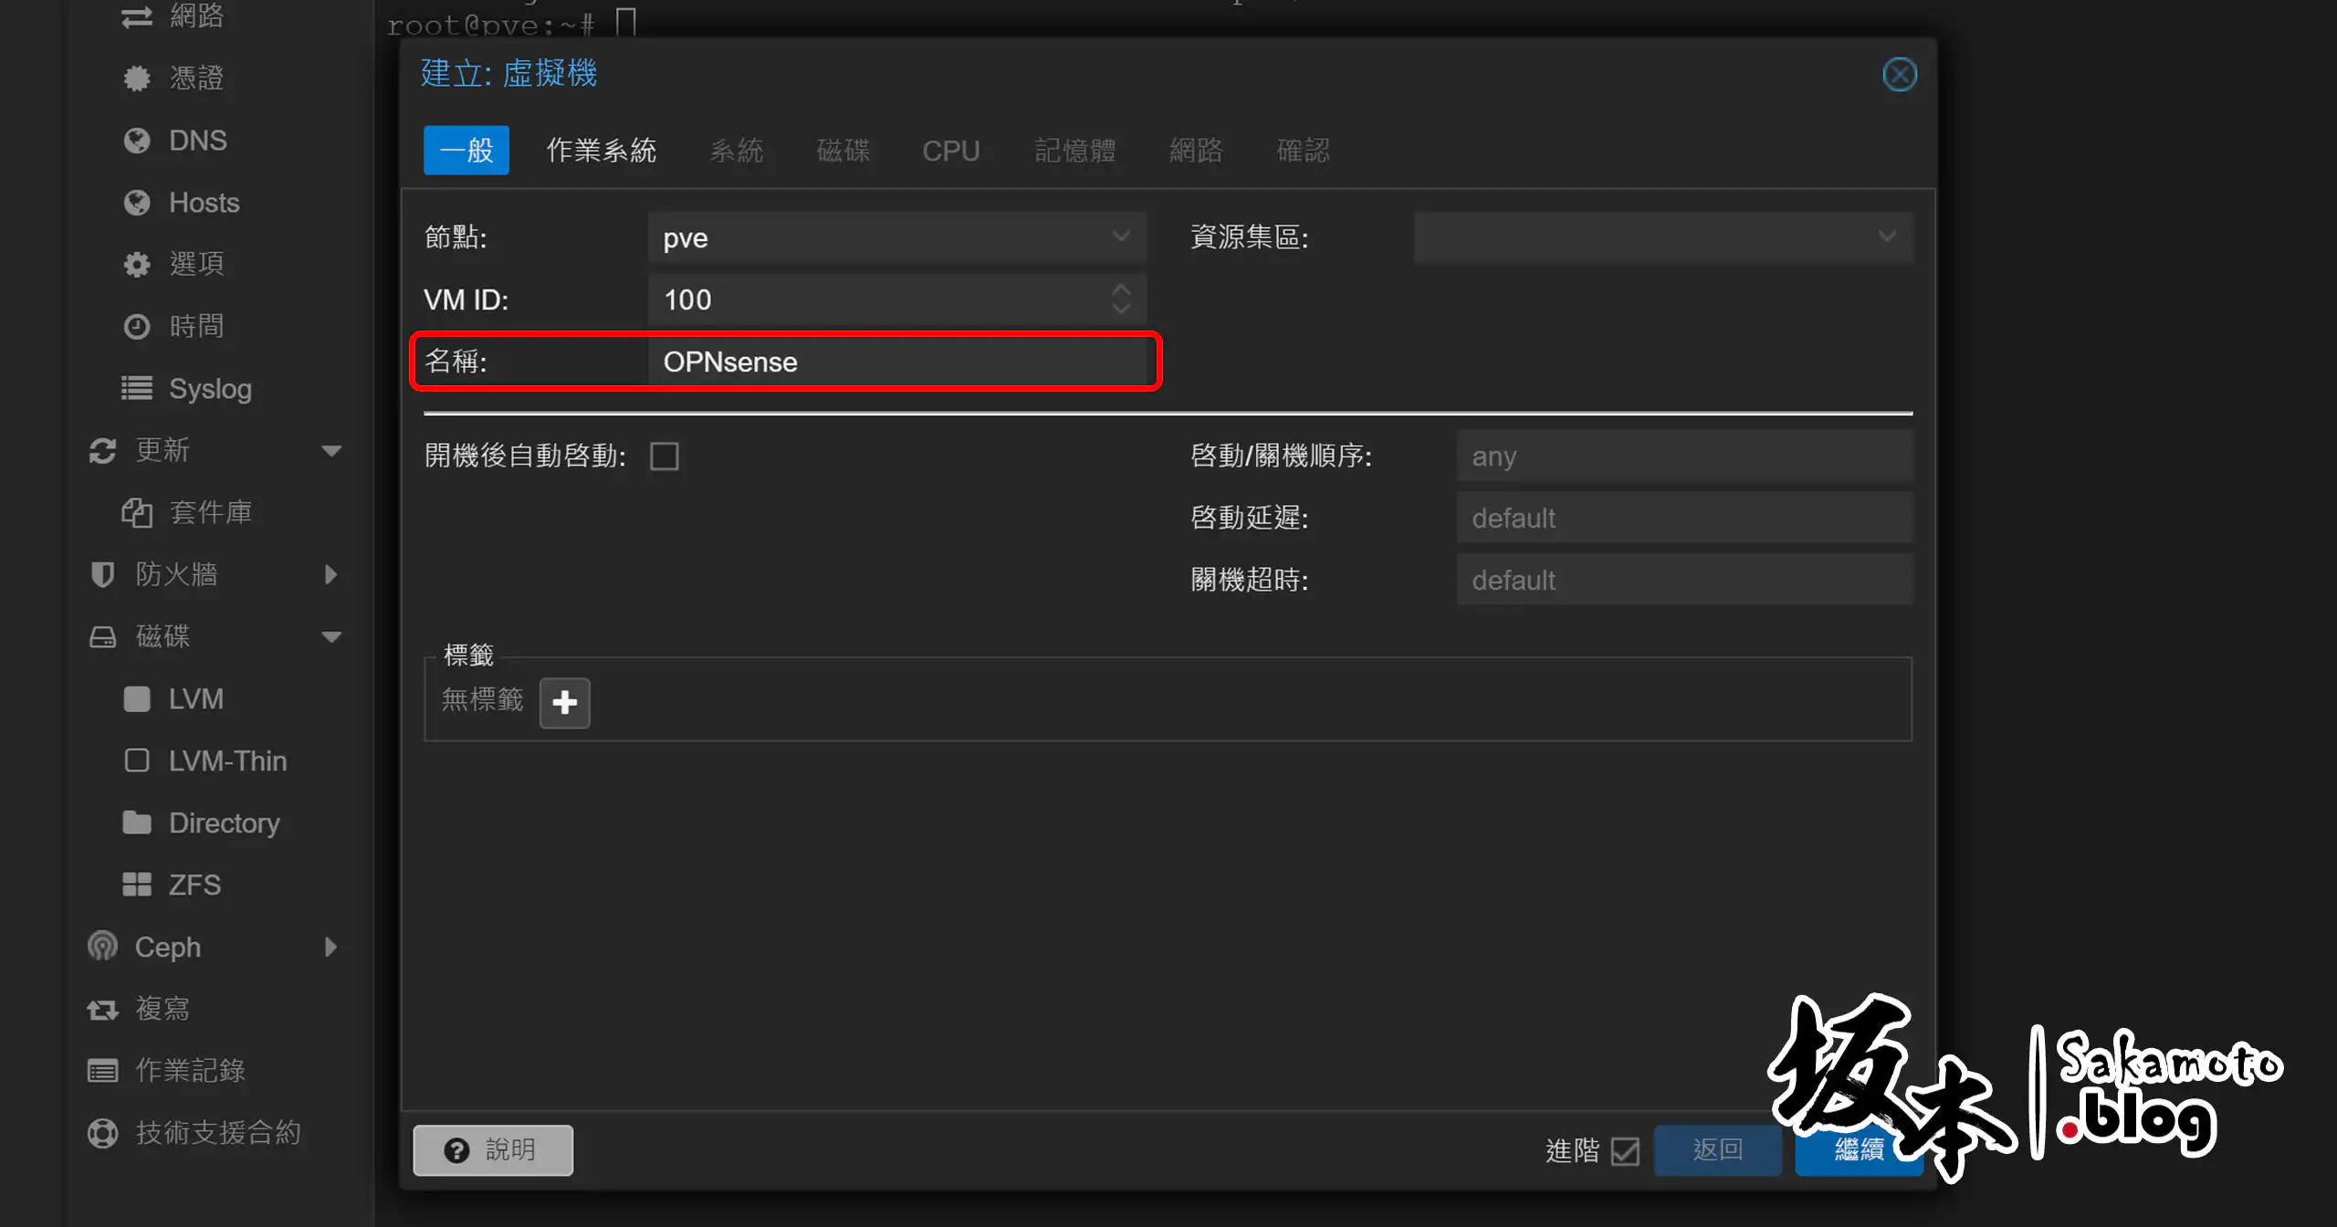Switch to the 作業系統 tab
The image size is (2337, 1227).
(601, 150)
